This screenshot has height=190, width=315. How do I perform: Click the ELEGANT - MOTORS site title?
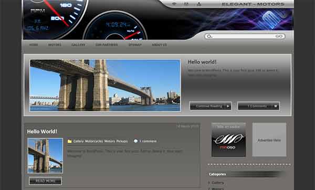pyautogui.click(x=253, y=4)
